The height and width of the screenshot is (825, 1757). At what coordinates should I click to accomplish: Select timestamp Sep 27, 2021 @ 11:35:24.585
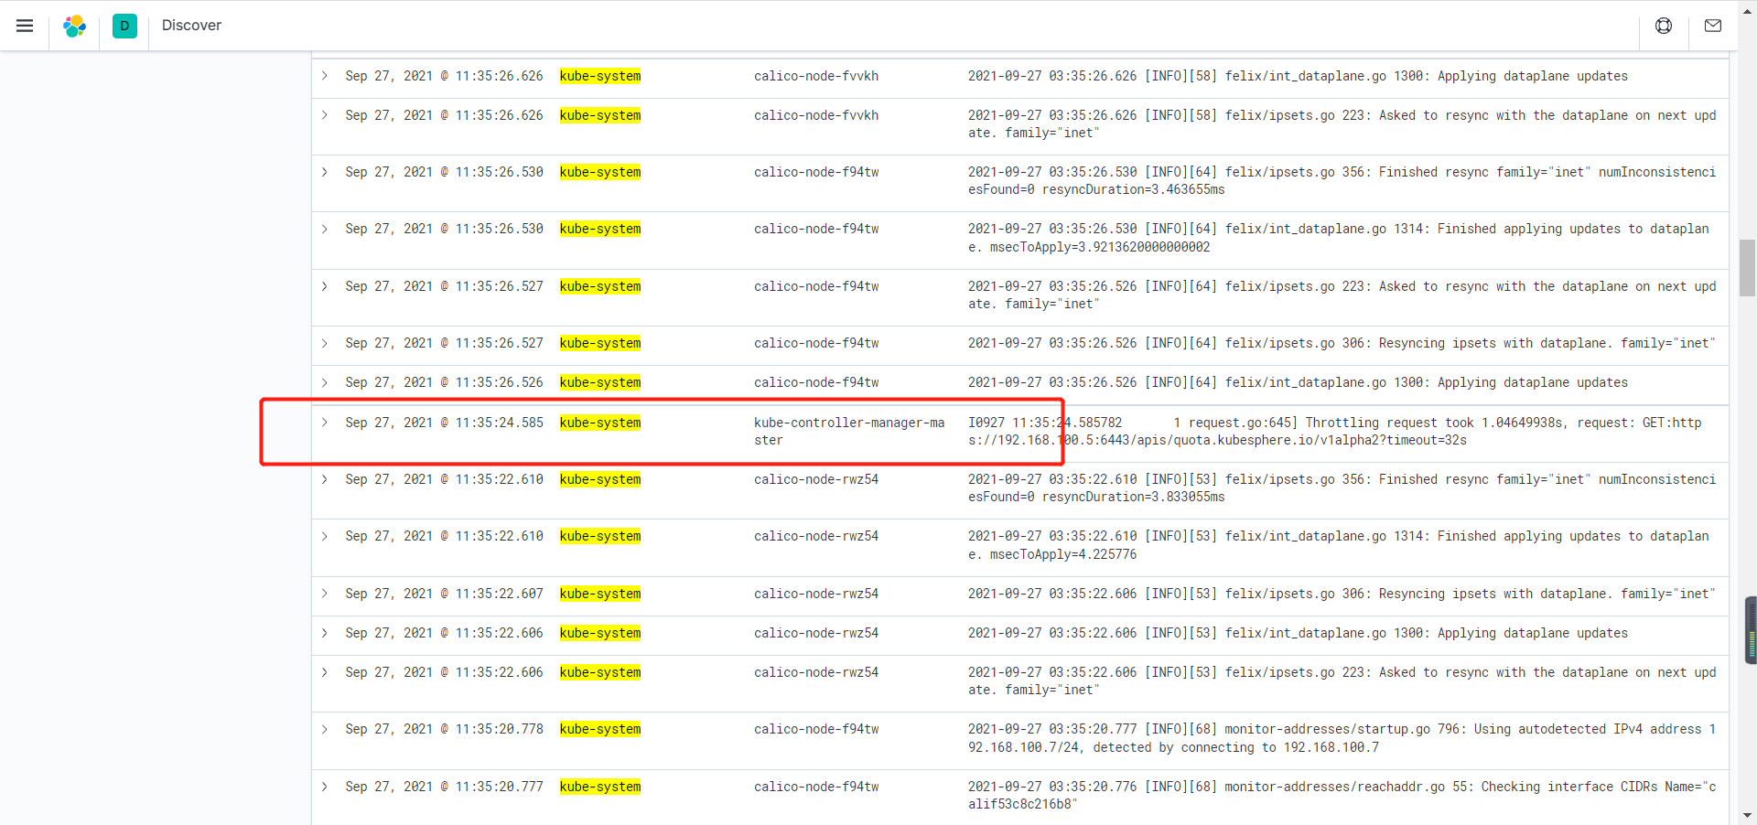coord(444,423)
